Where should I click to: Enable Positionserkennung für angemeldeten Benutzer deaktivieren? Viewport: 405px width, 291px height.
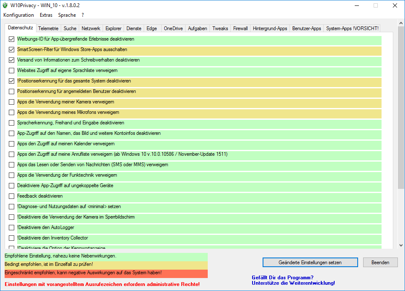click(11, 91)
